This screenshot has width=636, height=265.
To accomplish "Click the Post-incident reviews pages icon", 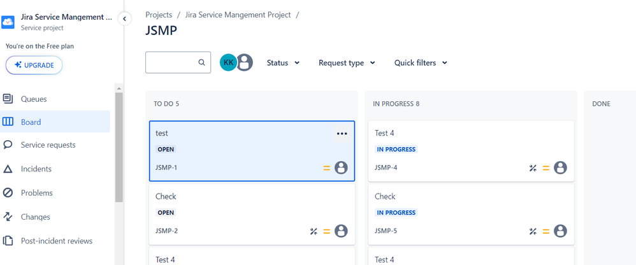I will pyautogui.click(x=8, y=241).
